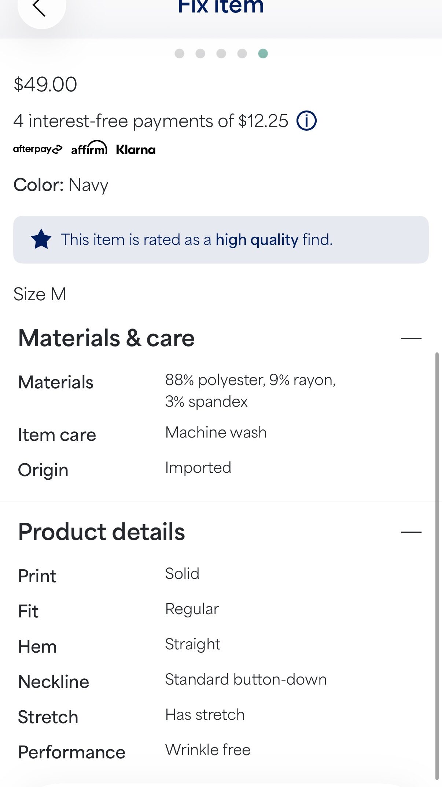Tap the Affirm logo
The height and width of the screenshot is (787, 442).
[89, 148]
